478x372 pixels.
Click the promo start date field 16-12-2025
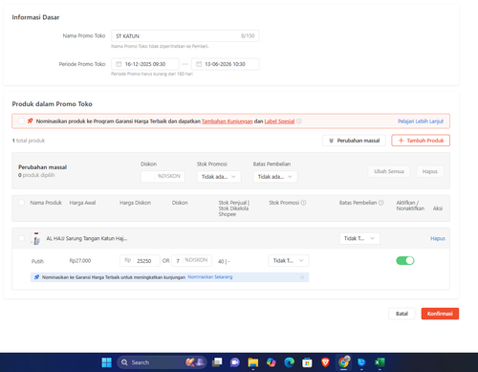[145, 64]
